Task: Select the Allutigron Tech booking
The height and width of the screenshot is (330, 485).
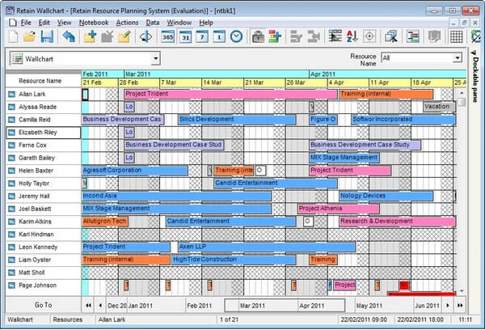Action: [105, 222]
